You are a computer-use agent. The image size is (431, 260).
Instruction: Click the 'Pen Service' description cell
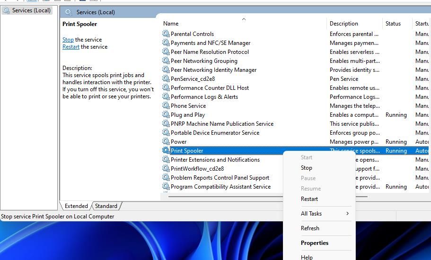(x=344, y=79)
